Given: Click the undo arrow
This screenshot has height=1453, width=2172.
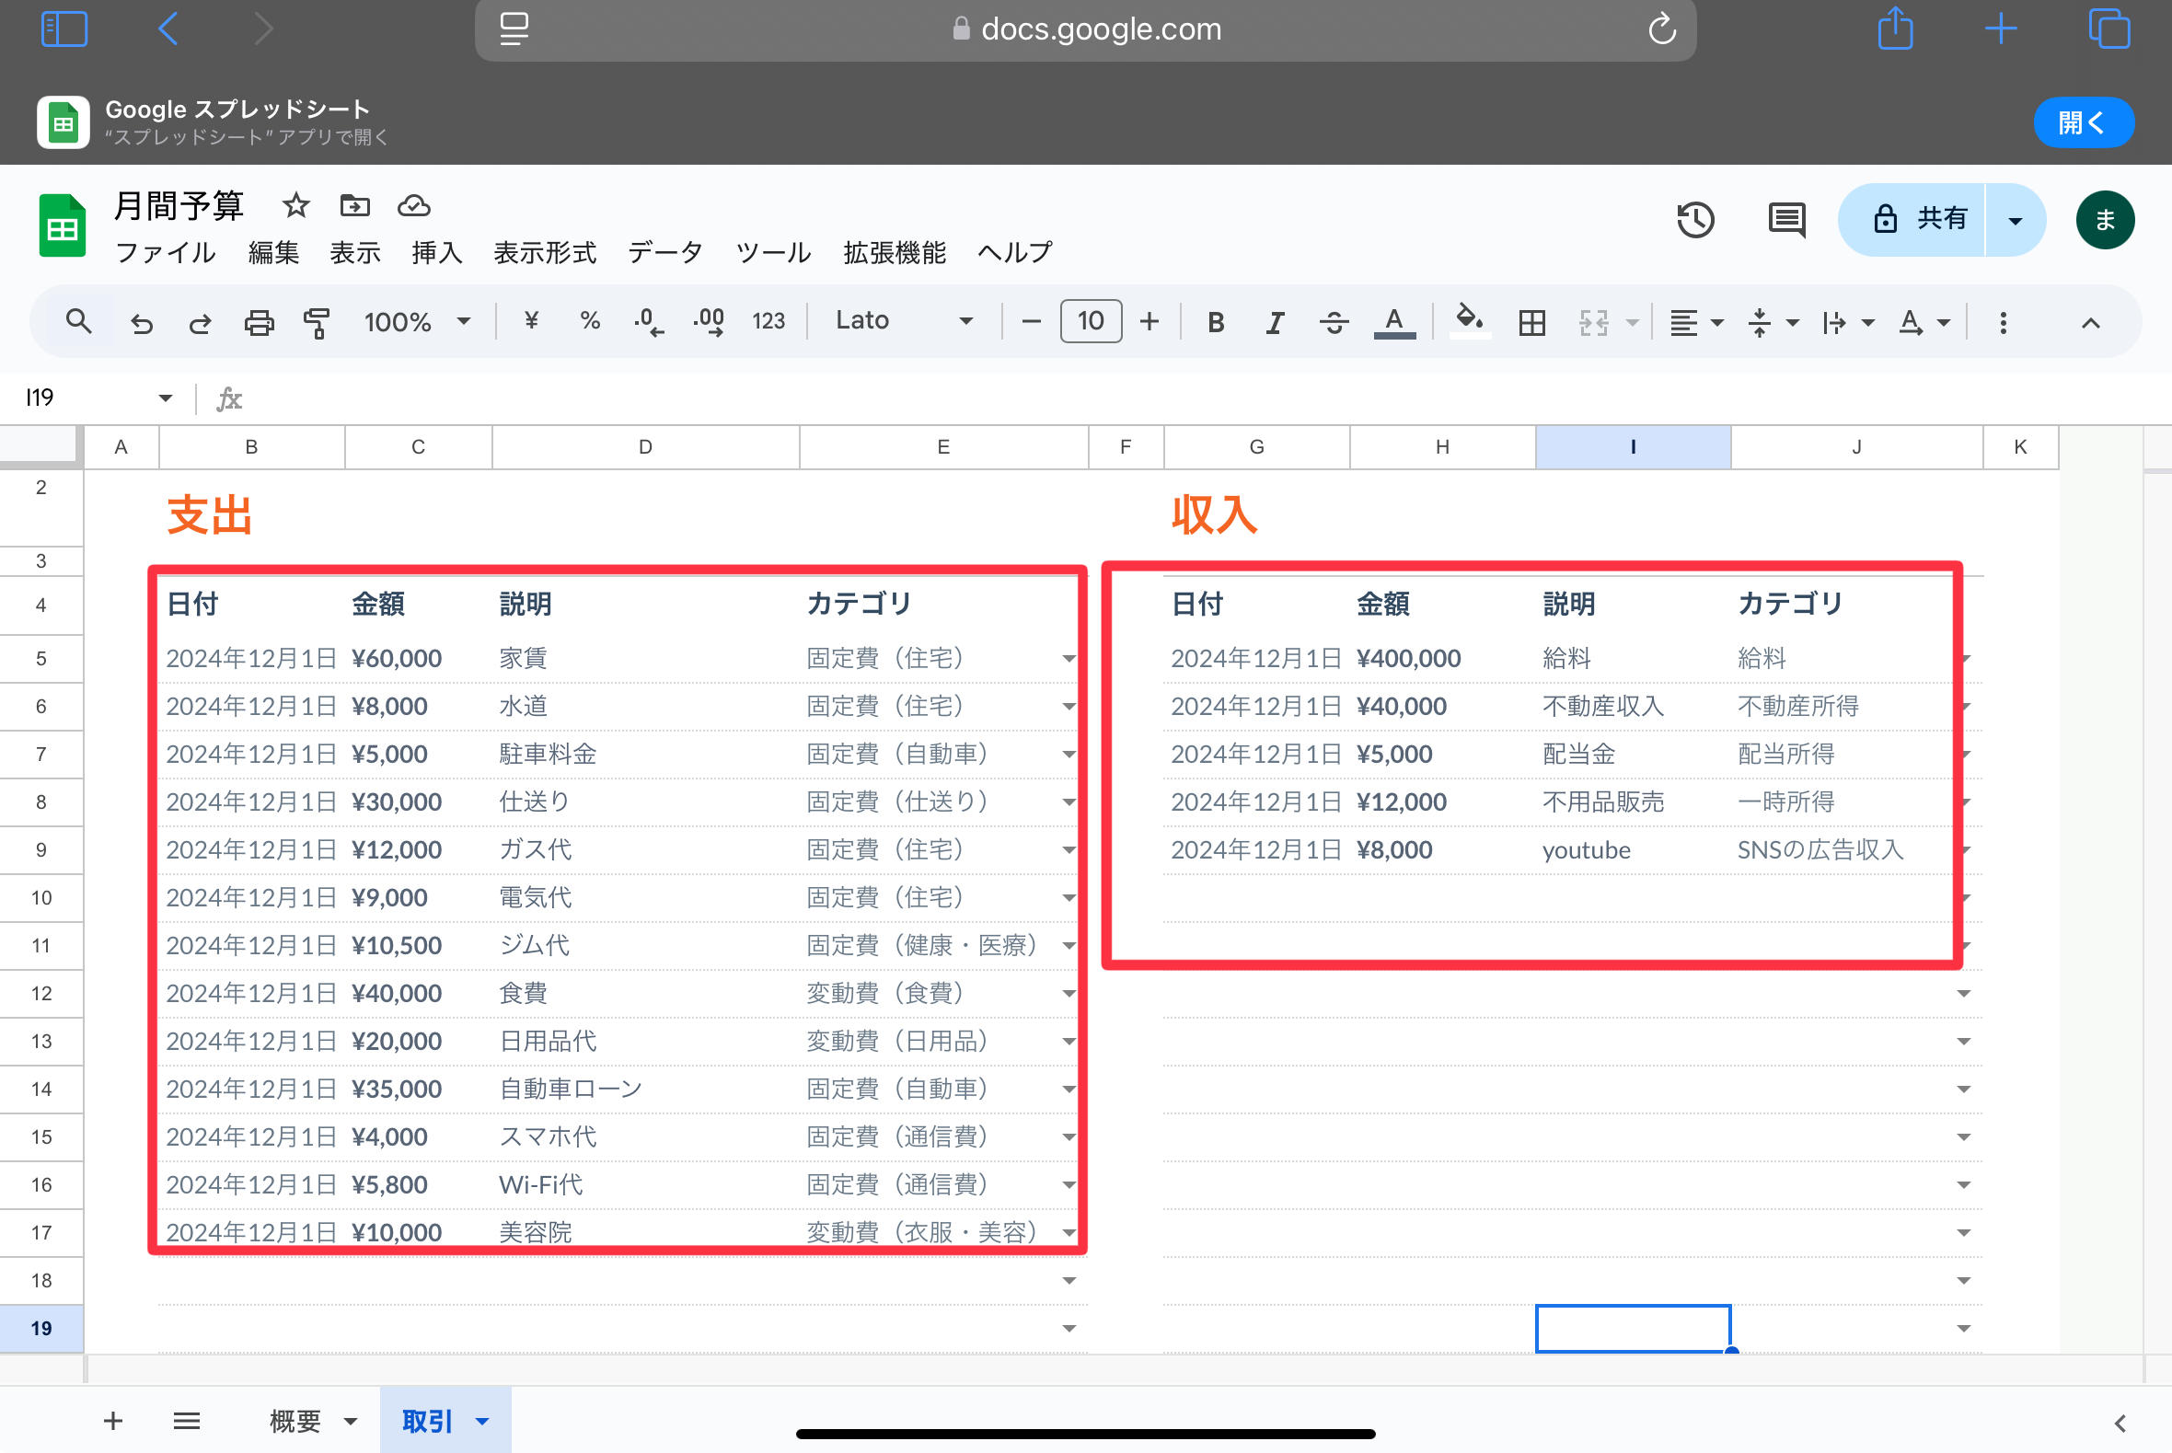Looking at the screenshot, I should click(142, 322).
